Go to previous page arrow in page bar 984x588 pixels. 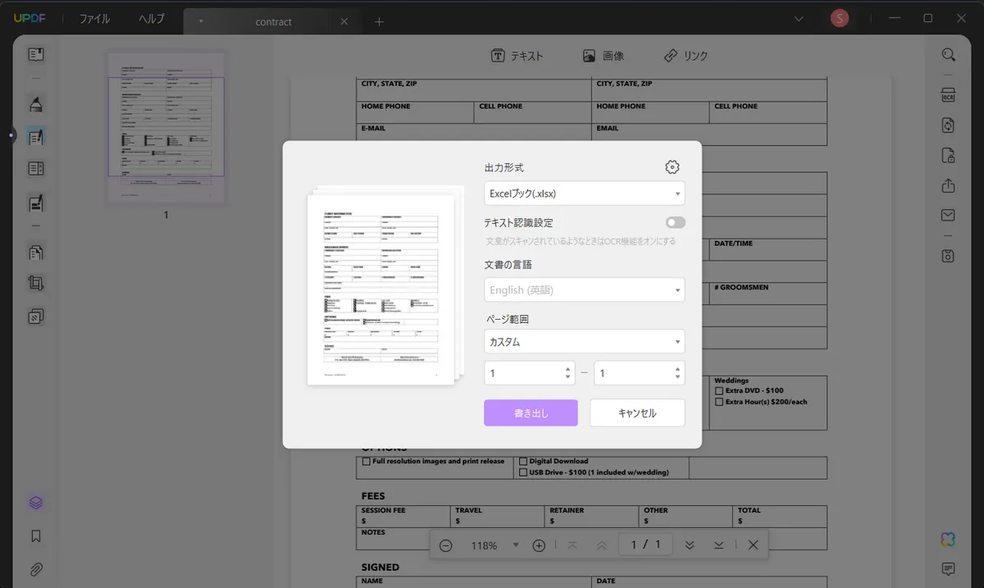point(601,545)
